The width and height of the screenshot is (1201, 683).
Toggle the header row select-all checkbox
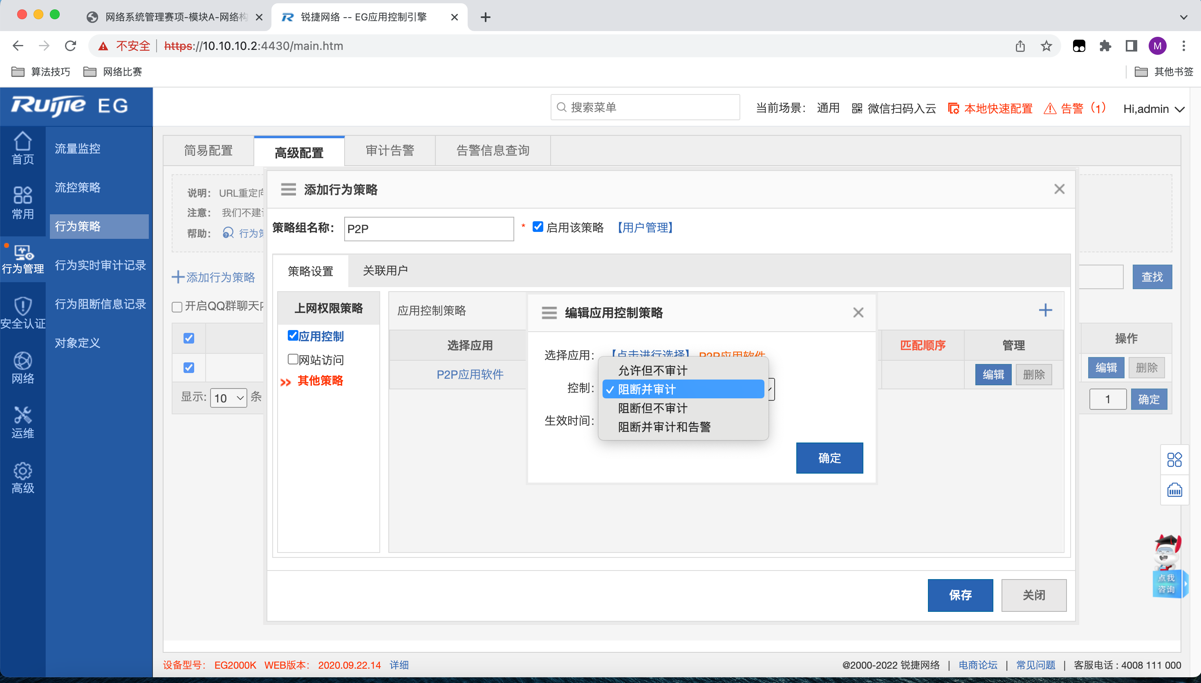pos(189,338)
